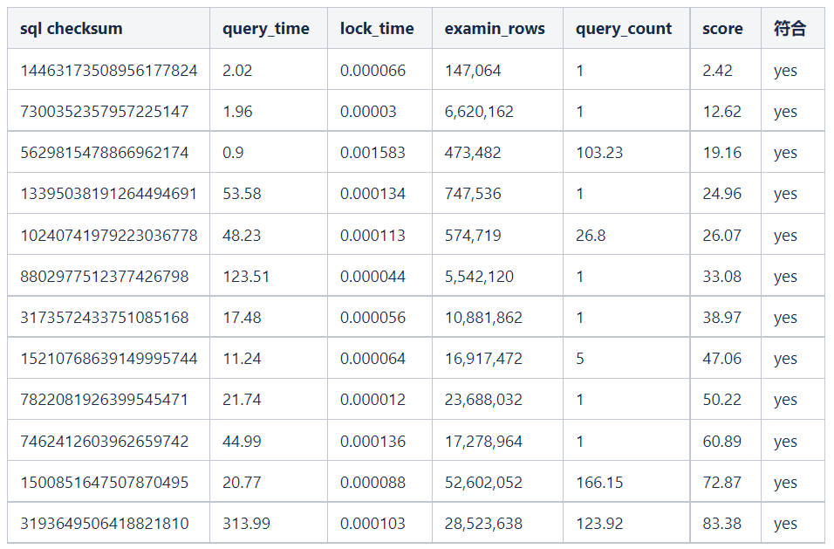Click query_count value 5
This screenshot has height=549, width=834.
[x=580, y=359]
